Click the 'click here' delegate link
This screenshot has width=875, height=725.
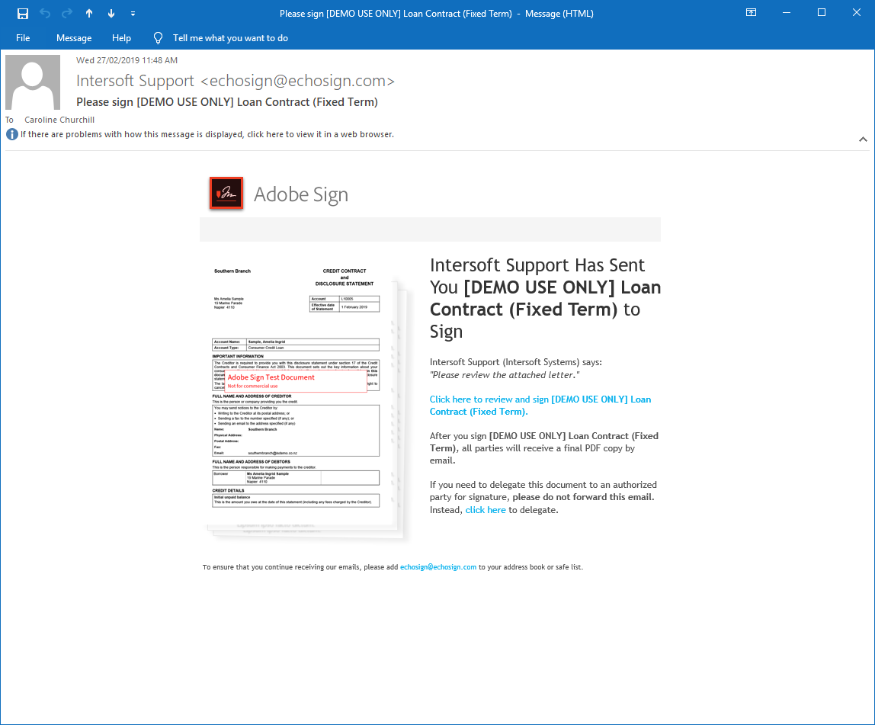pyautogui.click(x=486, y=510)
